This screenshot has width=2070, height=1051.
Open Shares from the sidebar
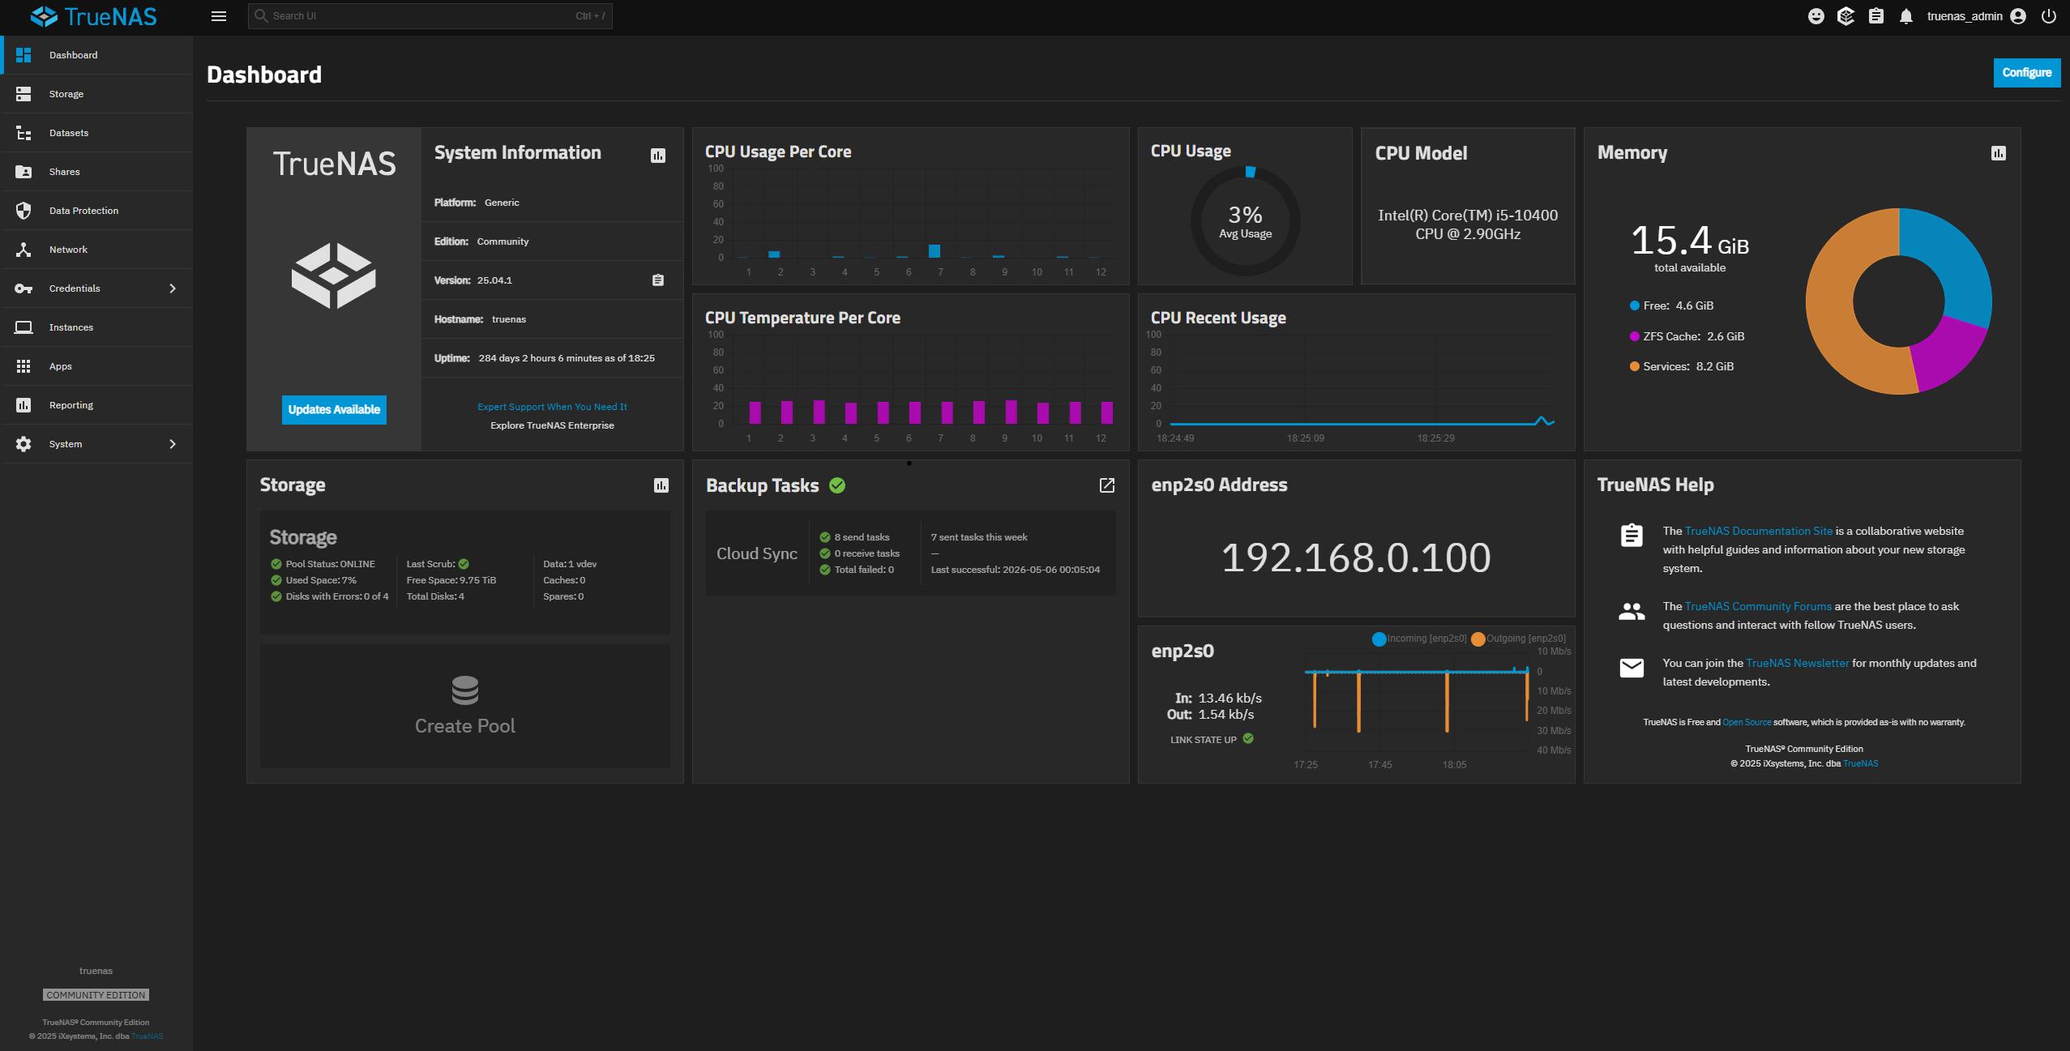click(x=98, y=172)
